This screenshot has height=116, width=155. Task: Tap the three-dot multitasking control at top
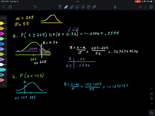pos(77,2)
